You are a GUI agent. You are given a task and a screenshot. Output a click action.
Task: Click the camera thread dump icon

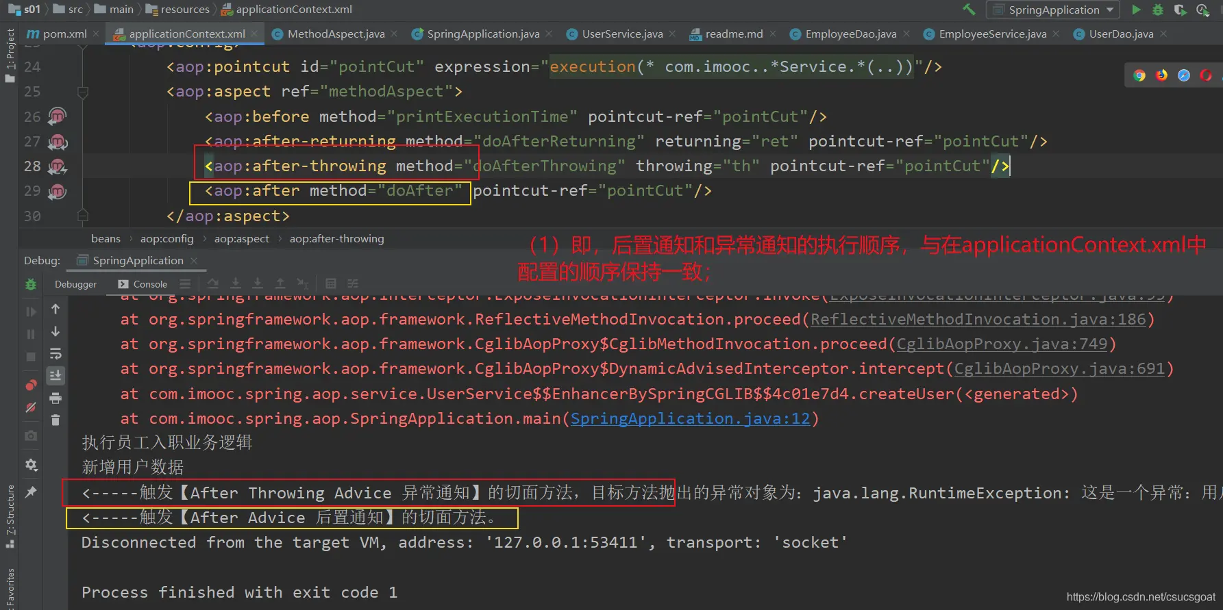point(31,435)
